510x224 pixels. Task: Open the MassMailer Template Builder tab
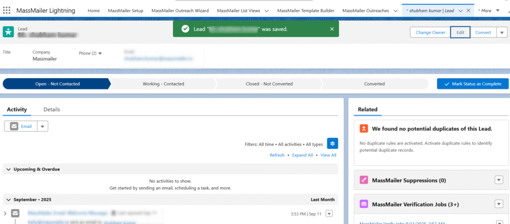306,10
